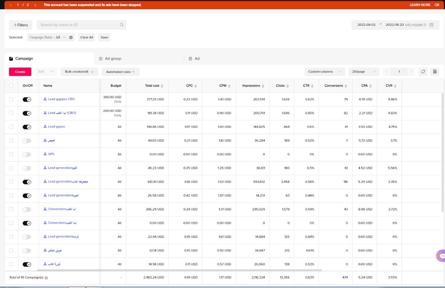Sort by CTR column
Image resolution: width=445 pixels, height=288 pixels.
[312, 86]
